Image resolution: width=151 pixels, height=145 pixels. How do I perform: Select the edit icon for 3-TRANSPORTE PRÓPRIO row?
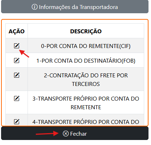point(16,98)
